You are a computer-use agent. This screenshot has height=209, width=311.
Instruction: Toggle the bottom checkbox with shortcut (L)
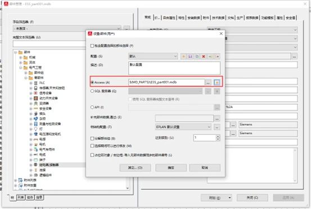92,155
